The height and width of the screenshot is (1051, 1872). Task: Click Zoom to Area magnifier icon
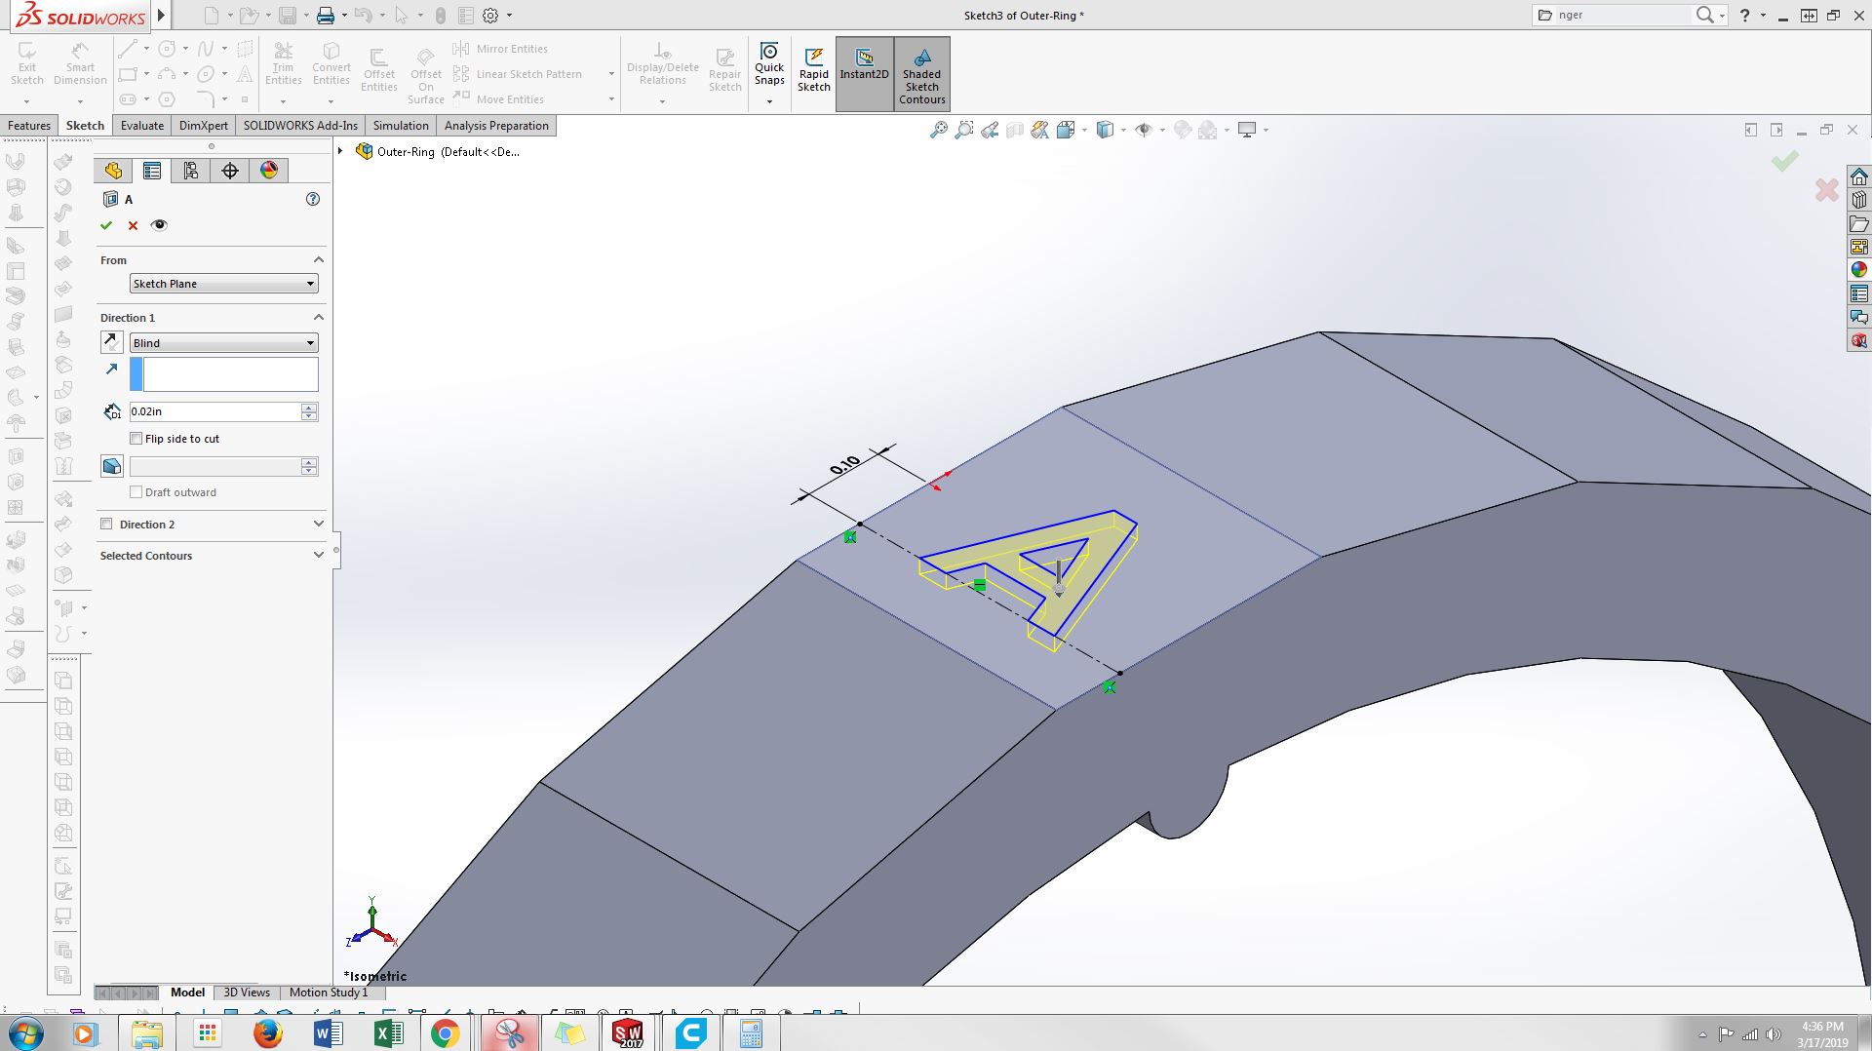964,130
